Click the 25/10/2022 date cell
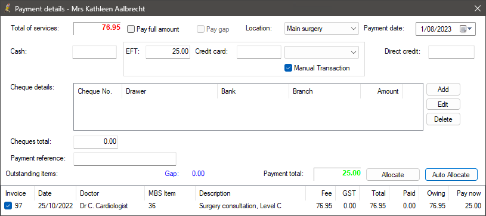 click(x=55, y=206)
